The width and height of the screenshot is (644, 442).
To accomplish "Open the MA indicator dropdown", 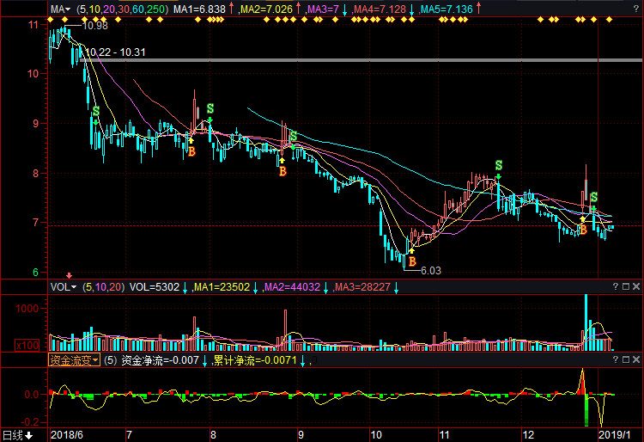I will (x=60, y=9).
